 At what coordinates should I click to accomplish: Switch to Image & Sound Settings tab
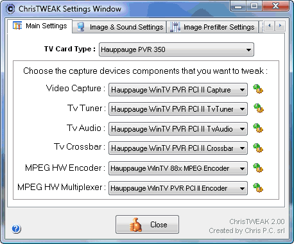pyautogui.click(x=119, y=27)
